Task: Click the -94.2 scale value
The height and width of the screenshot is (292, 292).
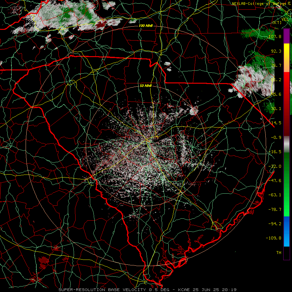Action: [275, 224]
